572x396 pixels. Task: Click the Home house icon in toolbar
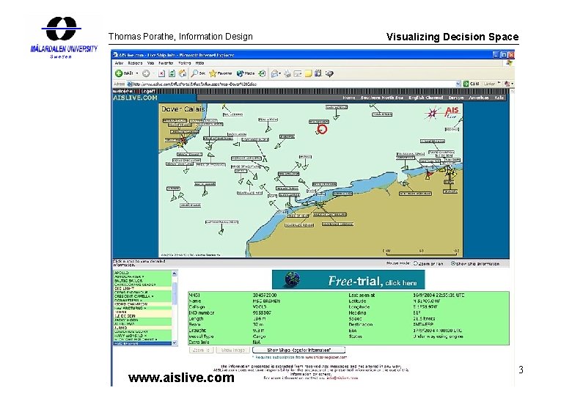183,73
